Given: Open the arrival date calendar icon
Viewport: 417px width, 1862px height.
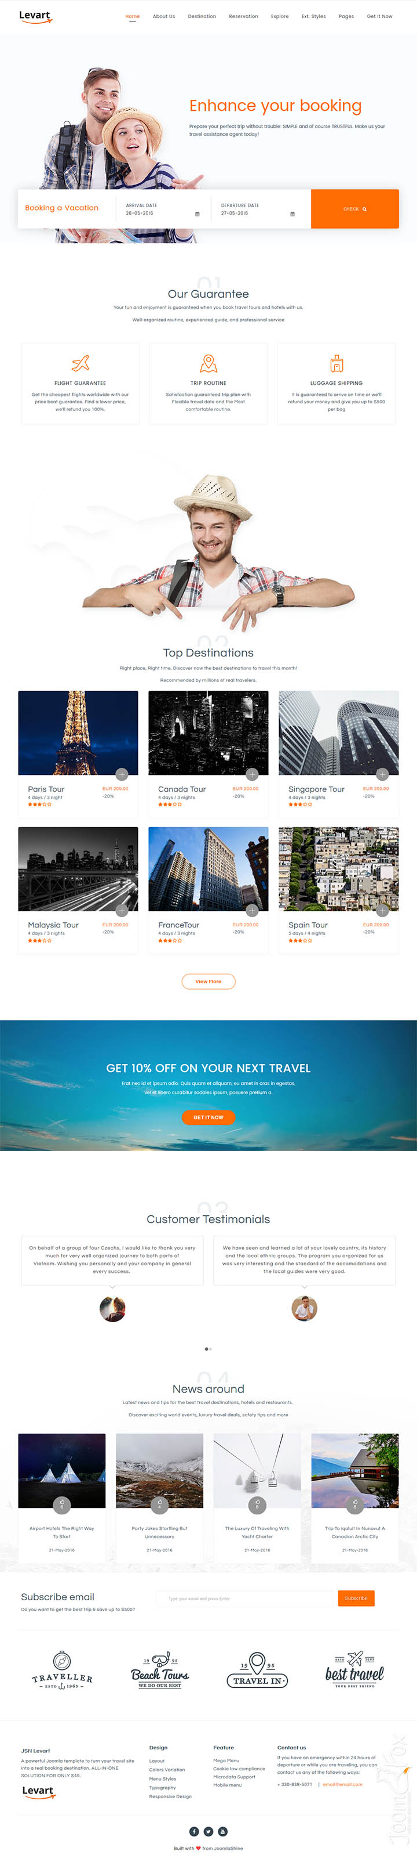Looking at the screenshot, I should 197,214.
